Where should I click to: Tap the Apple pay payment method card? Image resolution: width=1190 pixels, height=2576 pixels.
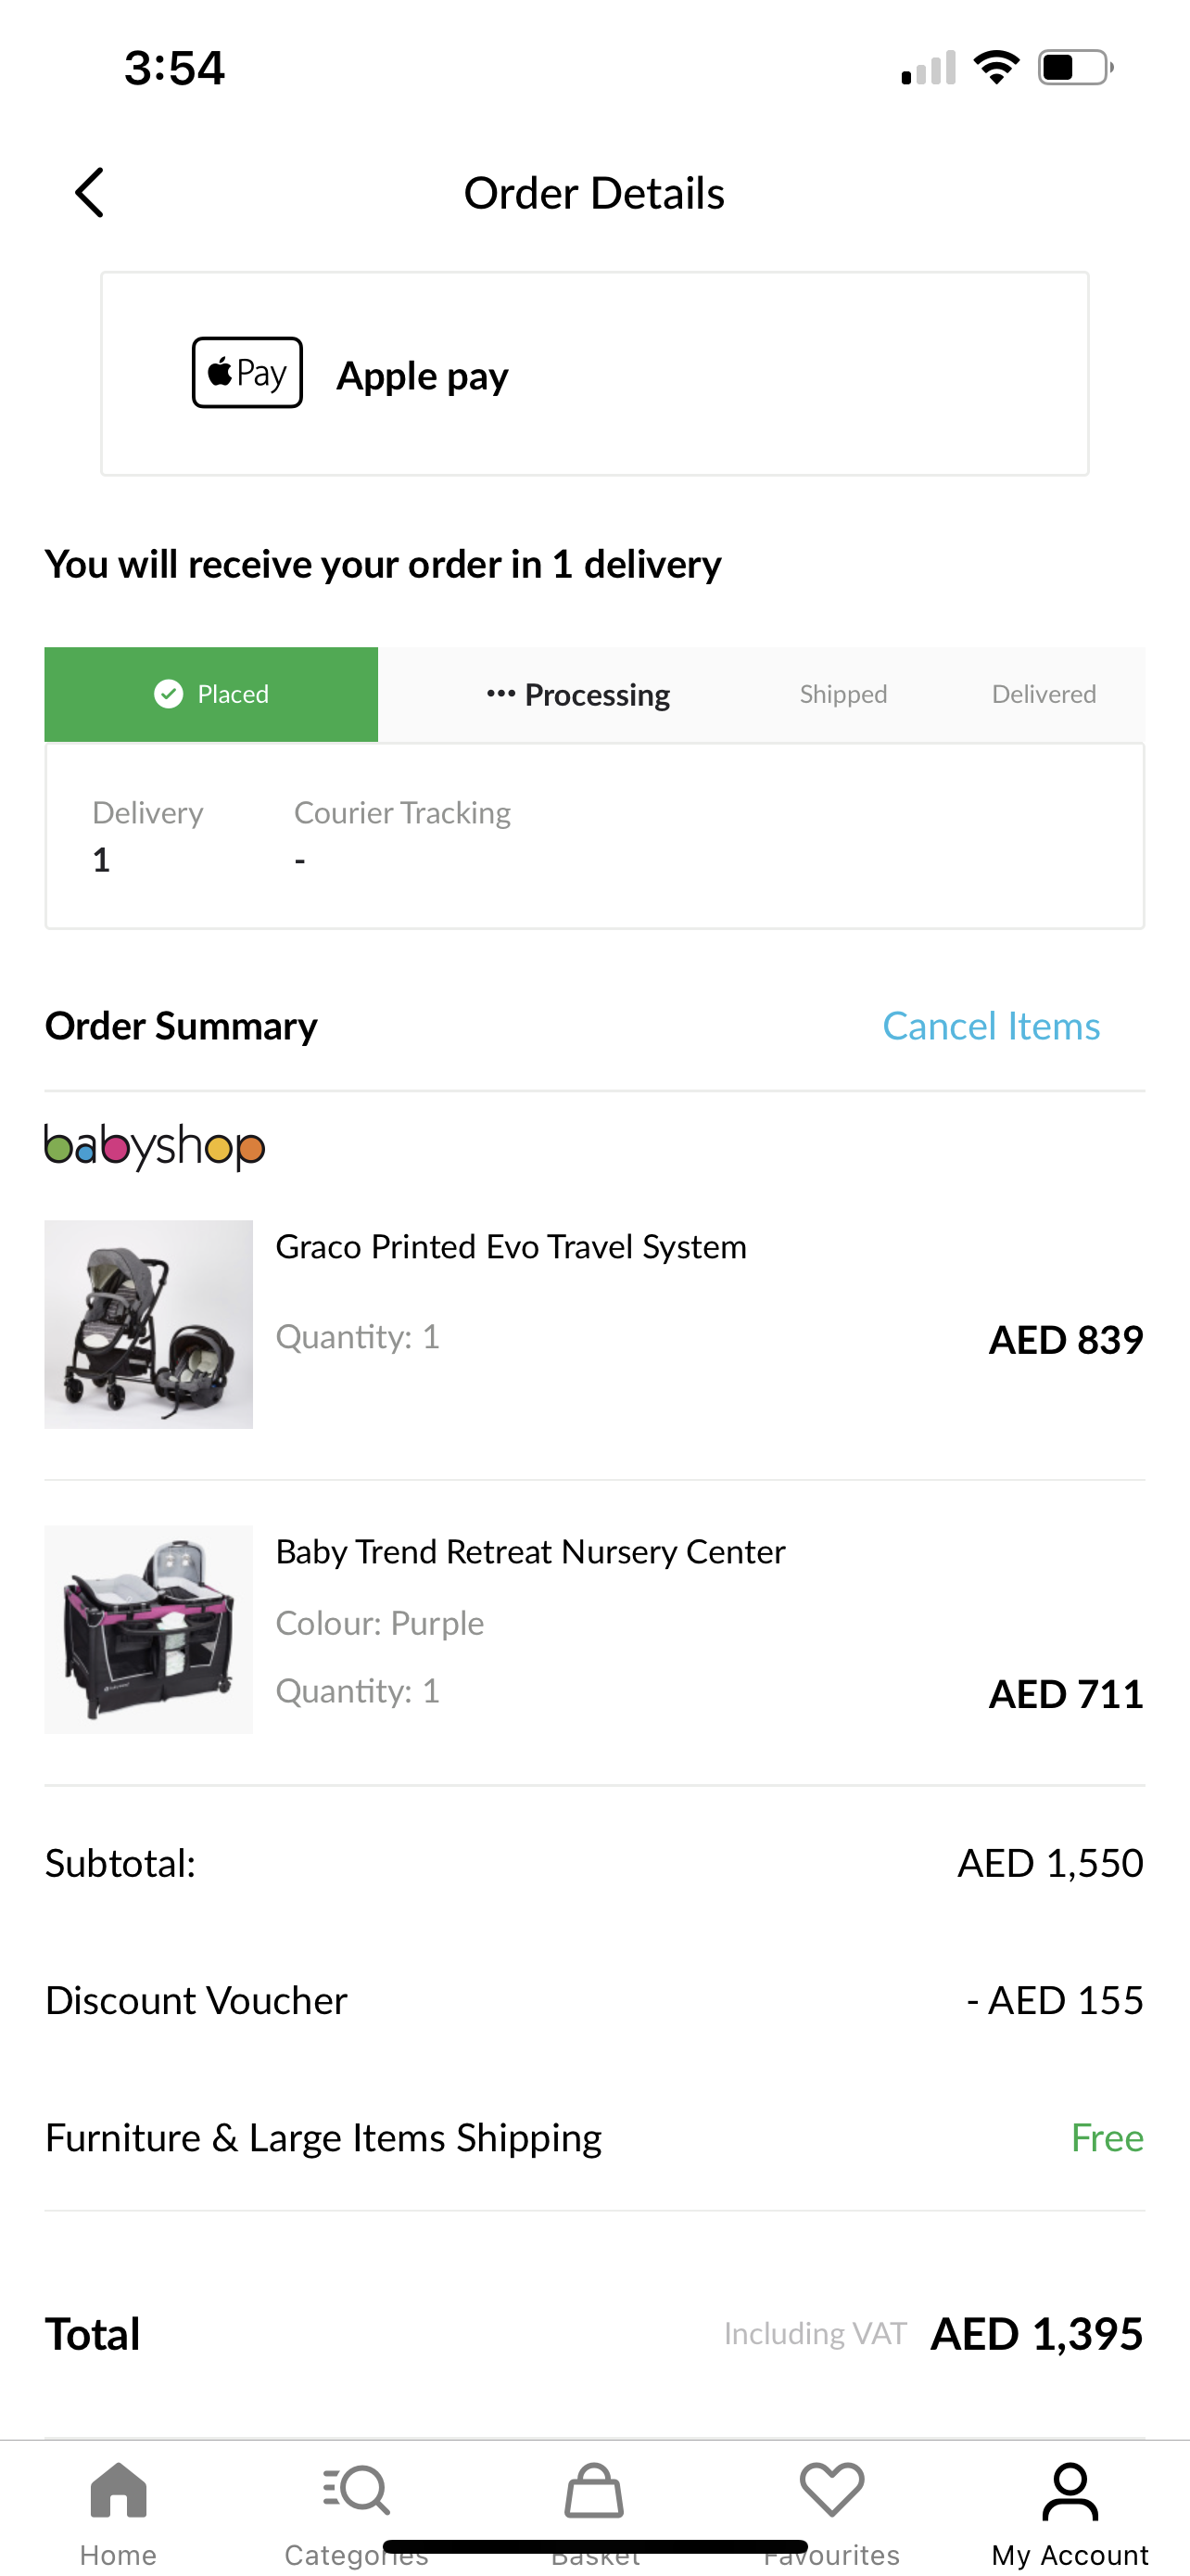[594, 374]
